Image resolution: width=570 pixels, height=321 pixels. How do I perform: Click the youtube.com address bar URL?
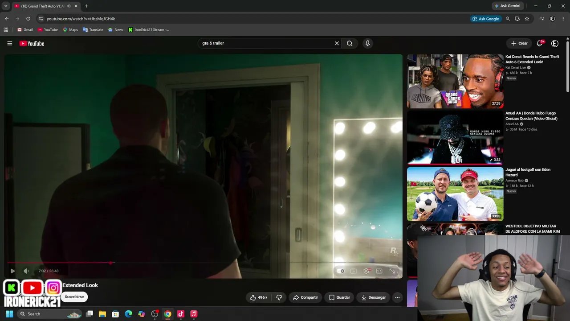81,19
